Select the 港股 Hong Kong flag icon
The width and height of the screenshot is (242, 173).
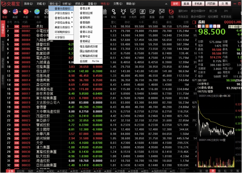[5, 12]
